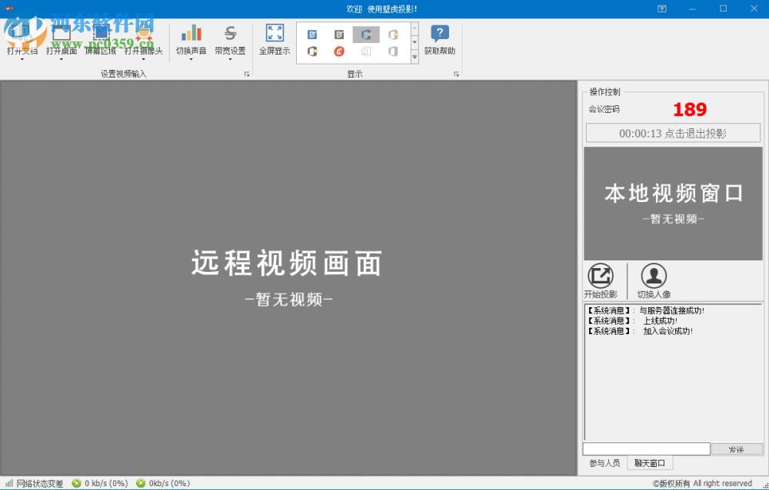Switch portrait view with 切换人像 icon
The height and width of the screenshot is (490, 769).
654,276
